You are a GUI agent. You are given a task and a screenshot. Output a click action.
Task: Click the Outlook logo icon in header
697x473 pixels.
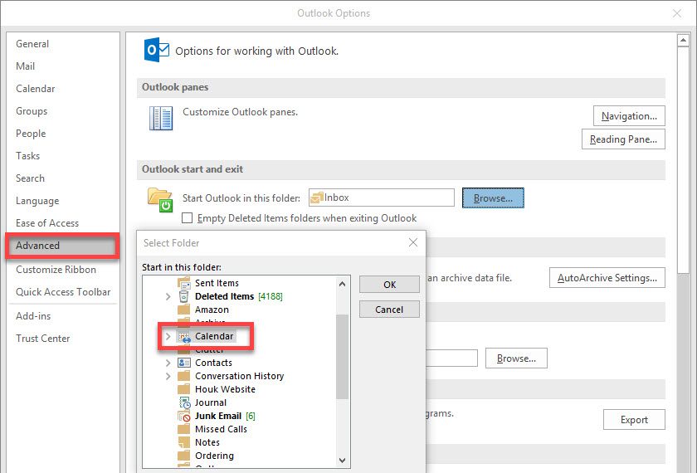pos(157,50)
